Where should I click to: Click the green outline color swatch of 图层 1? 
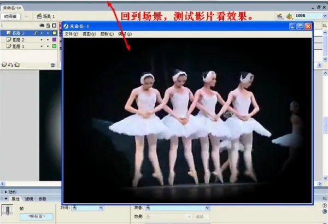click(54, 46)
